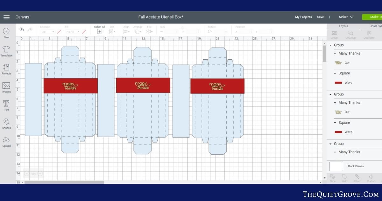Click the fill color swatch
382x201 pixels.
click(x=84, y=32)
